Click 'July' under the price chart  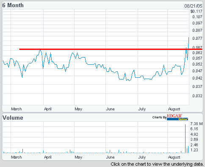point(142,109)
